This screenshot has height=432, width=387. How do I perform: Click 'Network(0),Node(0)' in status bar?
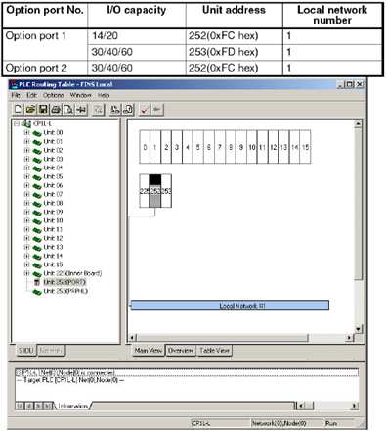click(x=279, y=423)
